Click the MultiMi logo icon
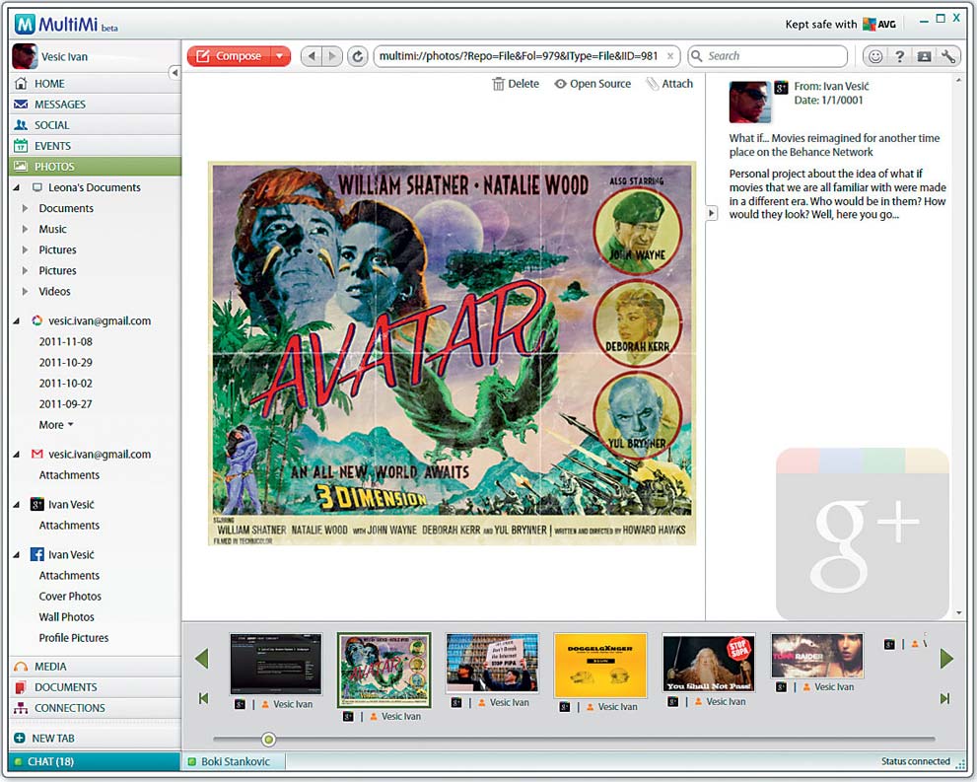Image resolution: width=977 pixels, height=782 pixels. 25,25
